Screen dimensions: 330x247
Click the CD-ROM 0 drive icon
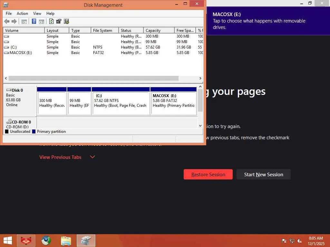click(x=9, y=121)
